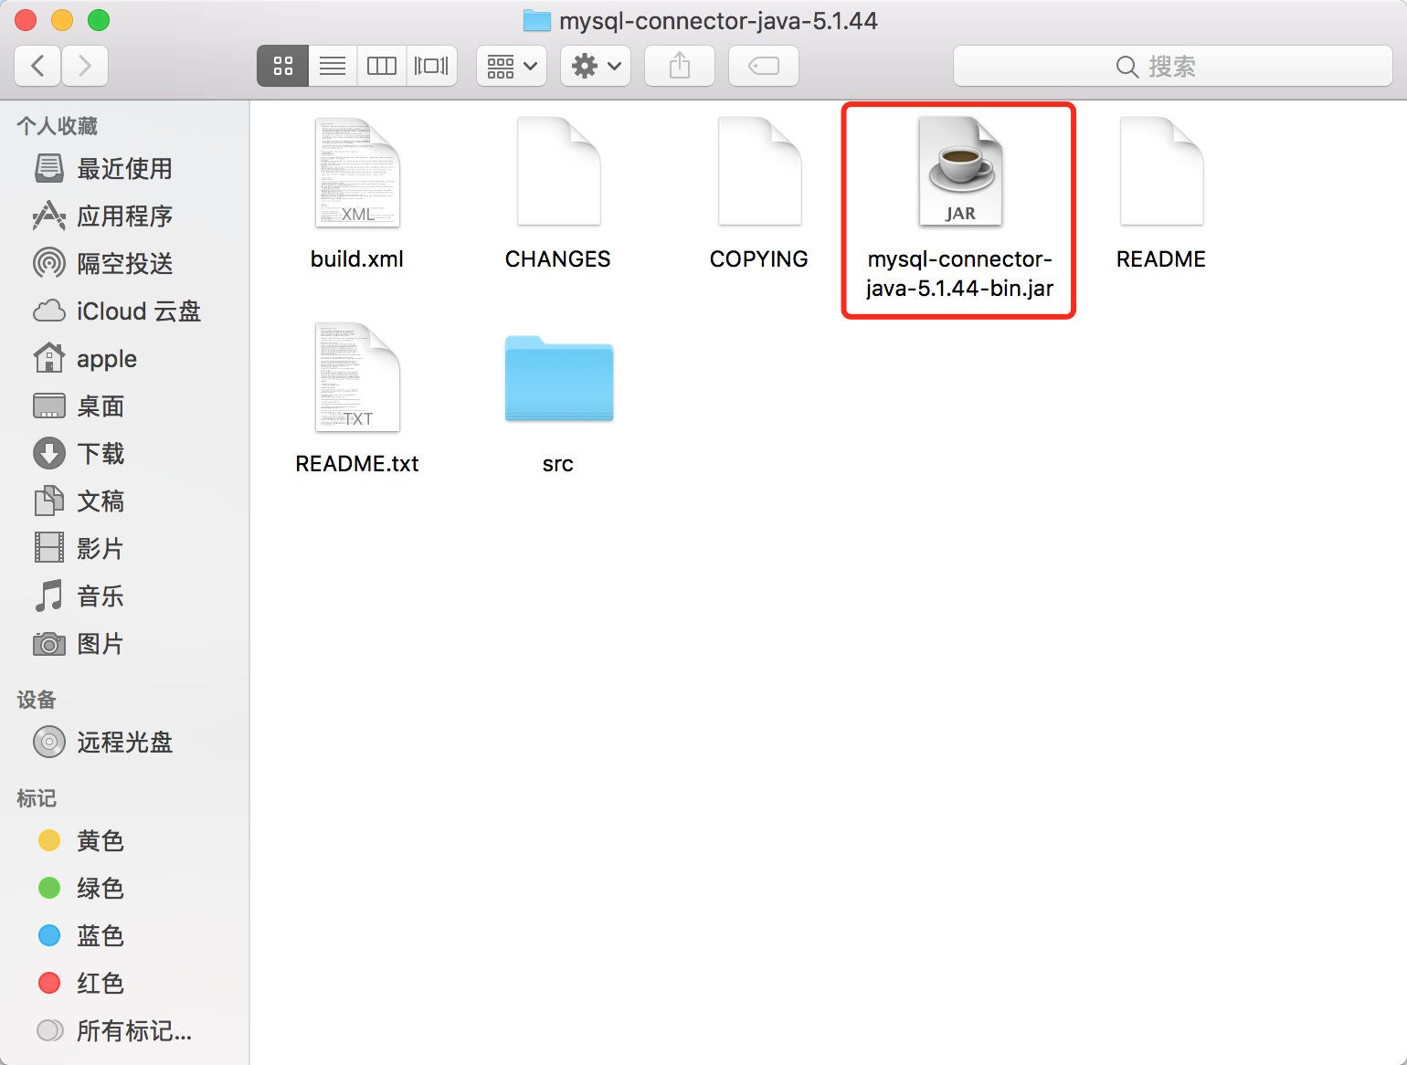The image size is (1407, 1065).
Task: Open 应用程序 in the sidebar
Action: (x=124, y=216)
